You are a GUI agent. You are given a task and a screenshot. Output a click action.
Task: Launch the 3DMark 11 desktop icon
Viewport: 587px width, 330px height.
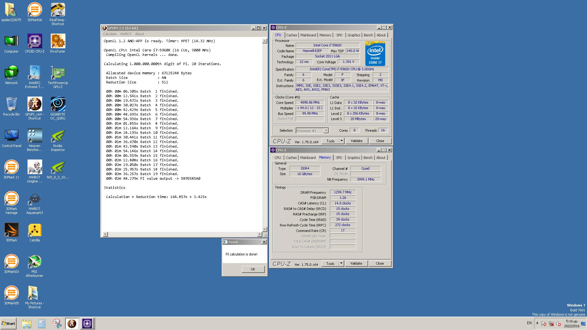click(x=11, y=170)
